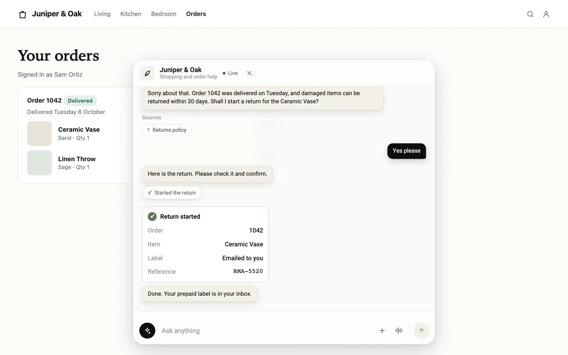The image size is (568, 355).
Task: Click the sparkle assistant icon
Action: pos(147,331)
